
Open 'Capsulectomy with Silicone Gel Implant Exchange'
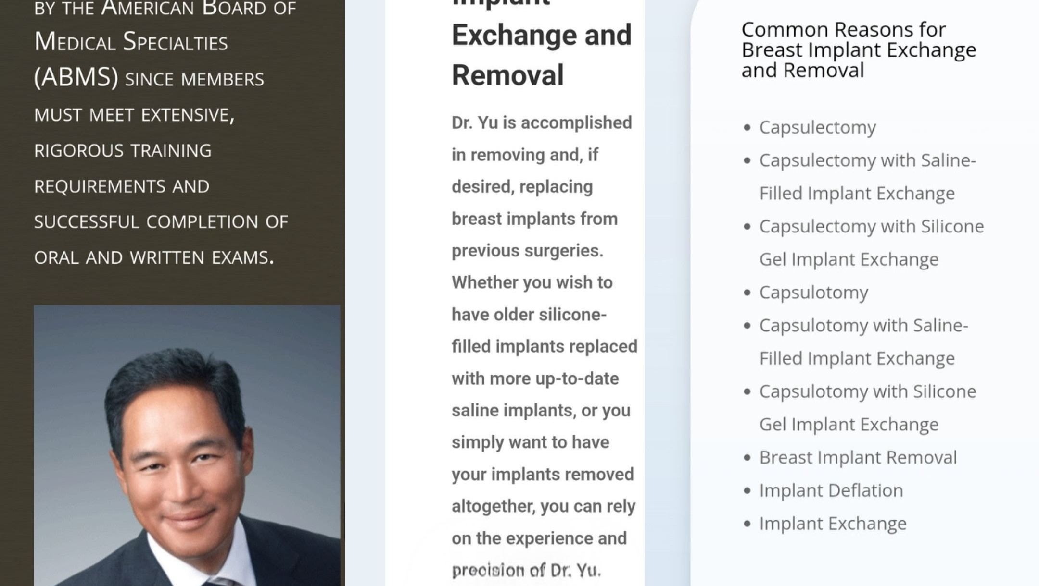pos(871,243)
